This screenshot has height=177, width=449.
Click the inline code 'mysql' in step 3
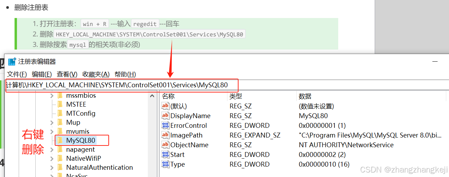[78, 45]
